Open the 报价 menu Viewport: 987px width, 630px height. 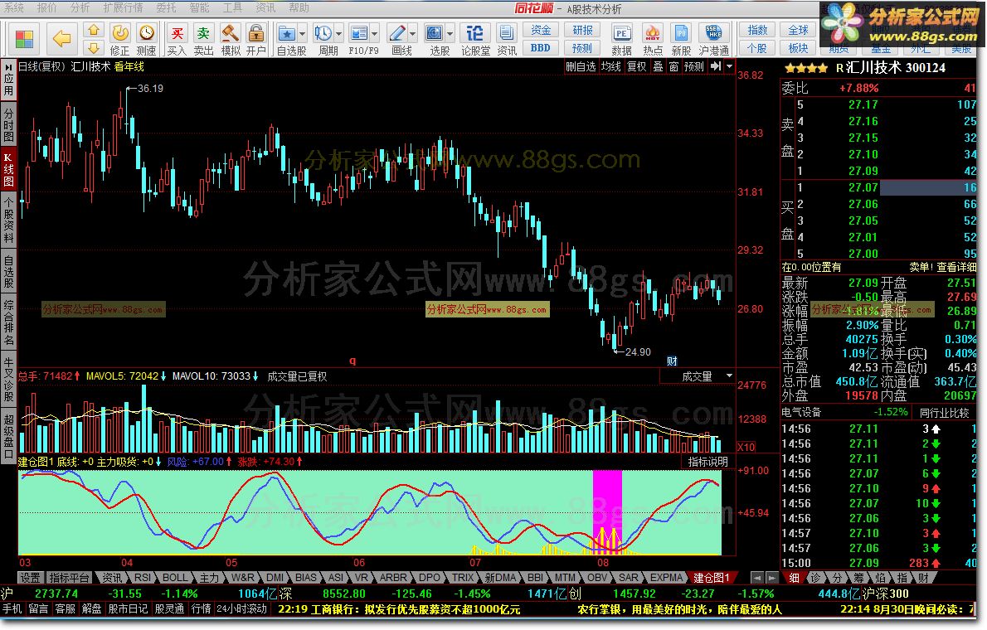click(x=46, y=7)
